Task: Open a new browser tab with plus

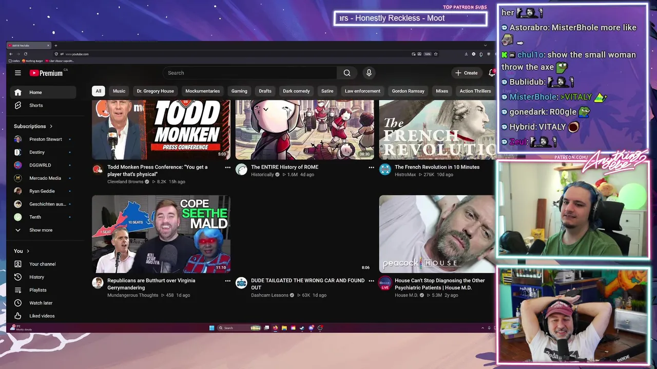Action: tap(56, 45)
